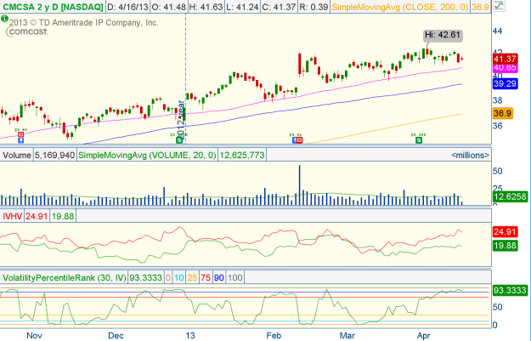Click the IVHV study label
Screen dimensions: 531x341
pos(13,216)
